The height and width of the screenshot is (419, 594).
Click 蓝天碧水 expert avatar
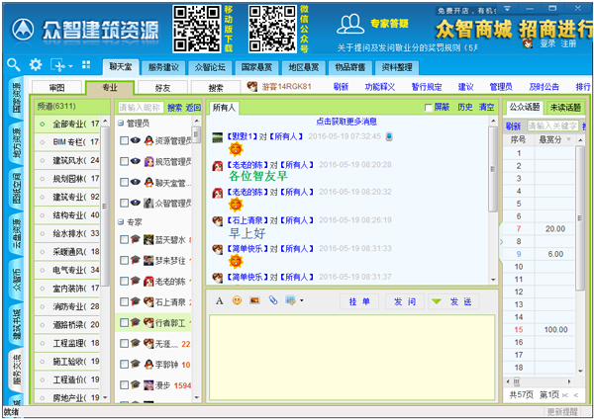point(148,239)
